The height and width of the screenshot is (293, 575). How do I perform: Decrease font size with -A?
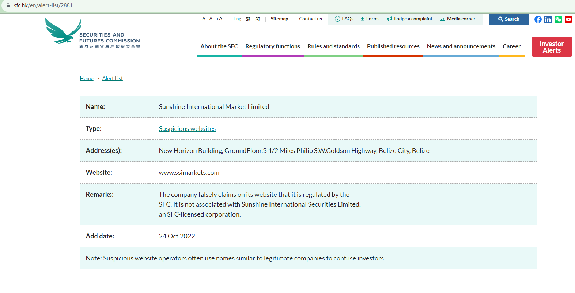(203, 19)
